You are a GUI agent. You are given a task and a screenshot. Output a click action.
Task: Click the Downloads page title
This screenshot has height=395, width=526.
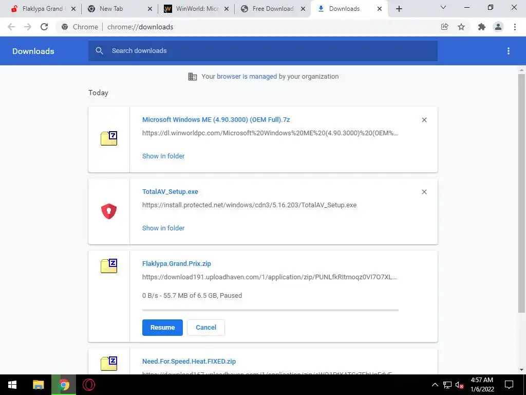pos(33,51)
